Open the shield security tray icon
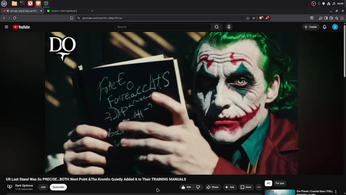This screenshot has width=346, height=195. click(x=324, y=4)
